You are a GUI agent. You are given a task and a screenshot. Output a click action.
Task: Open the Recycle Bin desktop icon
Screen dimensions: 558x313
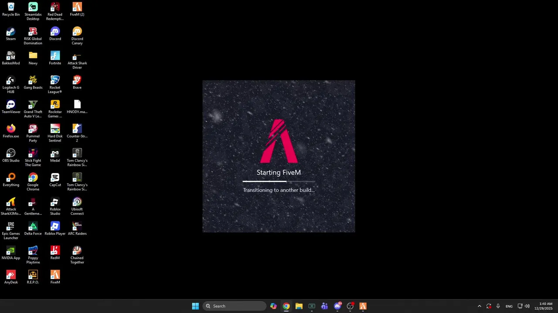click(x=11, y=10)
